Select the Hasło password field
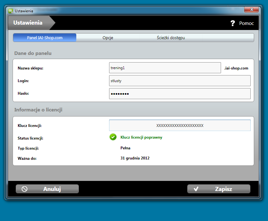 coord(180,94)
